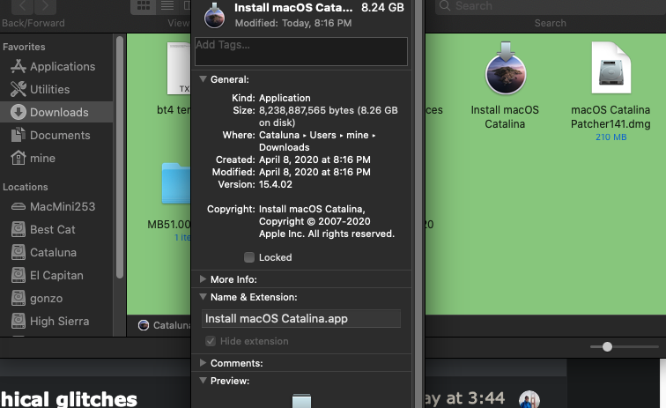Select macOS Catalina Patcher141.dmg file

(610, 68)
